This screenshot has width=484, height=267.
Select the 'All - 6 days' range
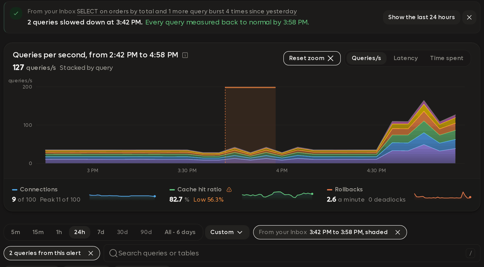click(180, 232)
